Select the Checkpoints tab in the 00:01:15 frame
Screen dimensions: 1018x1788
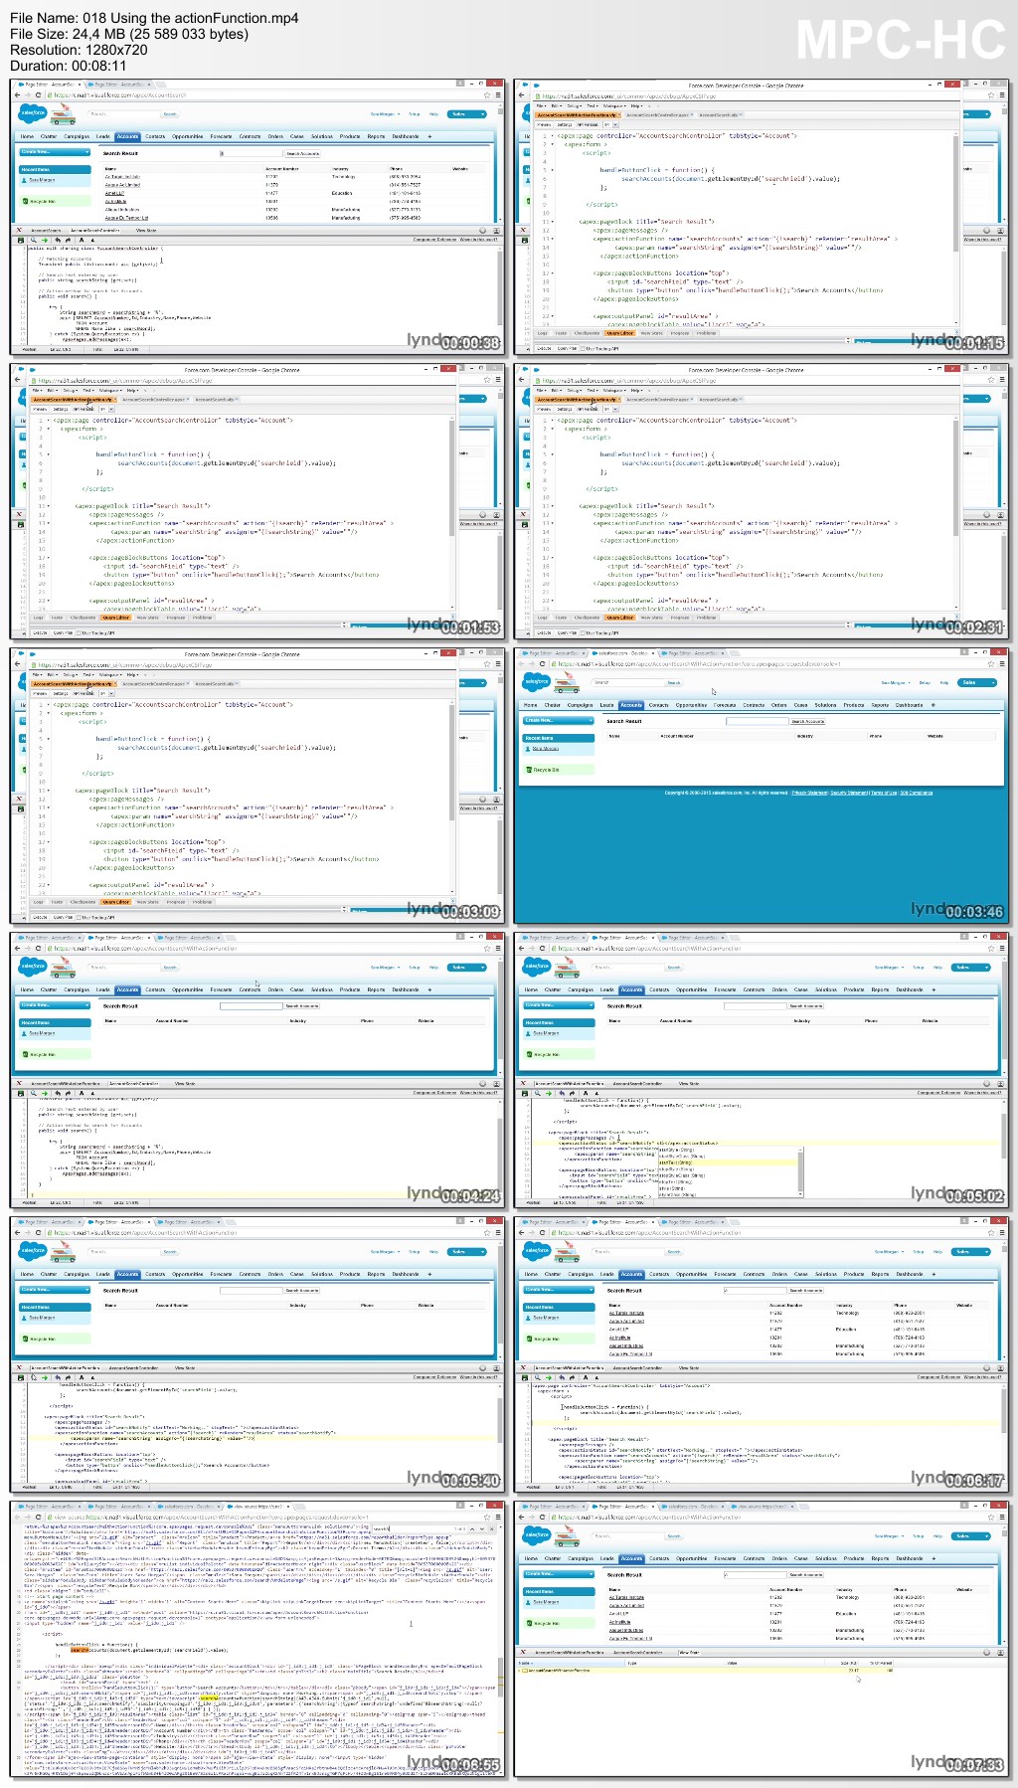pyautogui.click(x=588, y=333)
